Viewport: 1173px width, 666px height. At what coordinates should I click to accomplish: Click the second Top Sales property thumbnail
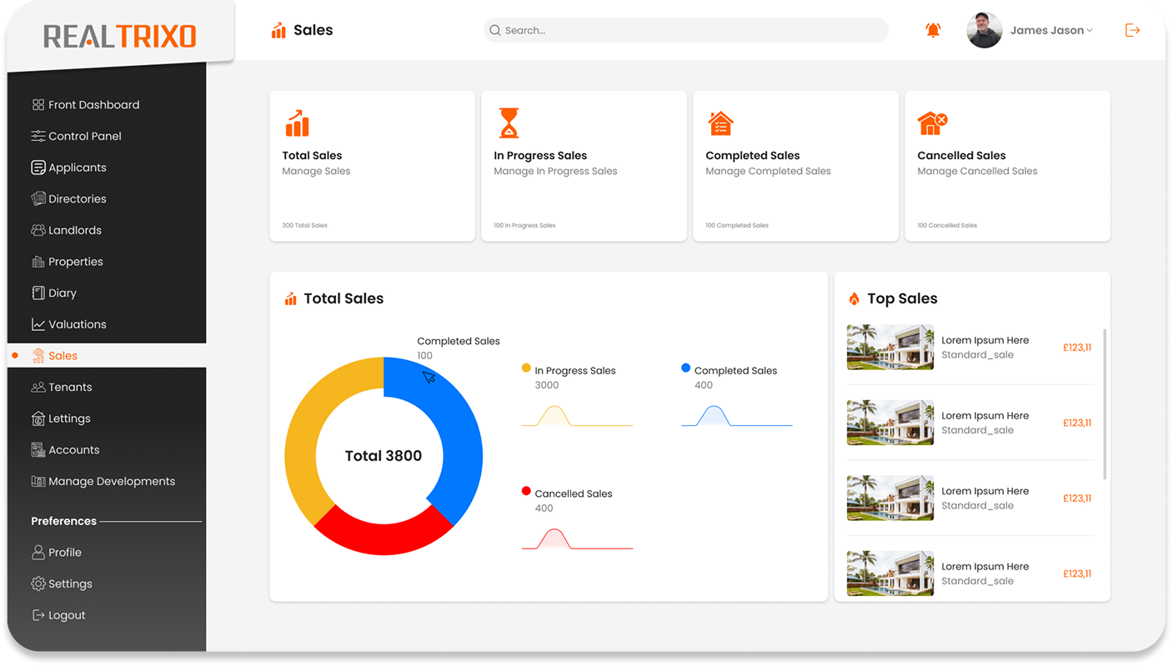[890, 423]
